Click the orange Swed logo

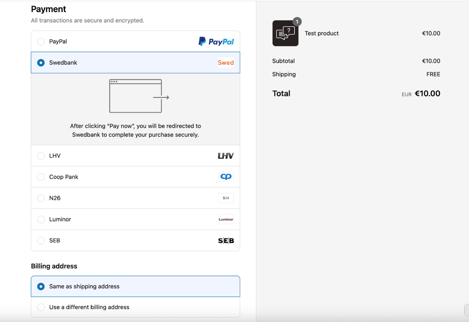click(x=226, y=63)
